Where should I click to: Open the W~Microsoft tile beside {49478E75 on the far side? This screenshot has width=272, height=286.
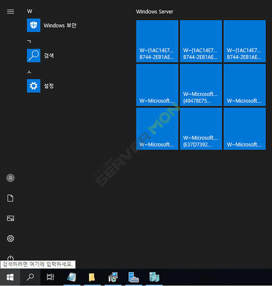point(245,85)
